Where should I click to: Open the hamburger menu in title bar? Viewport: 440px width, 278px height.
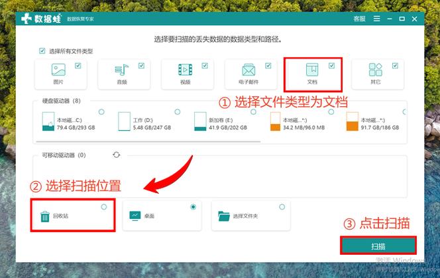(x=377, y=19)
